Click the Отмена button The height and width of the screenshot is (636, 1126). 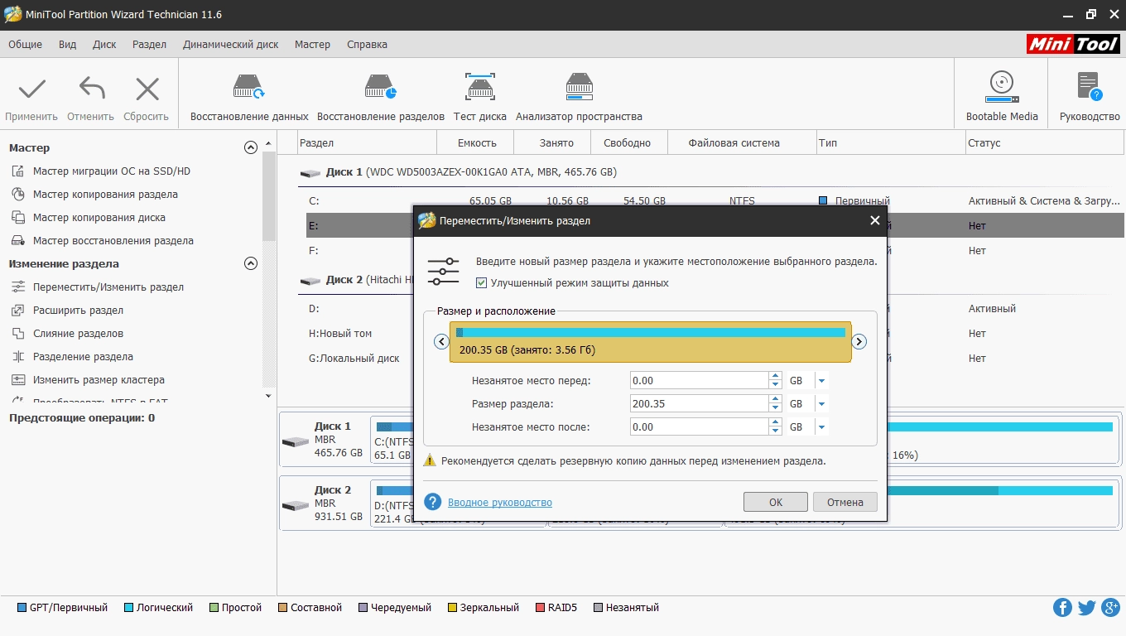click(x=845, y=502)
